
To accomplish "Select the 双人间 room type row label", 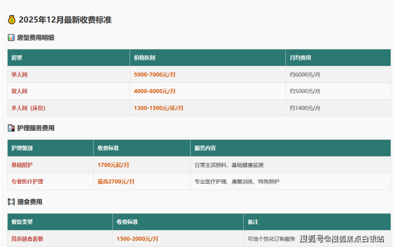I will 20,91.
